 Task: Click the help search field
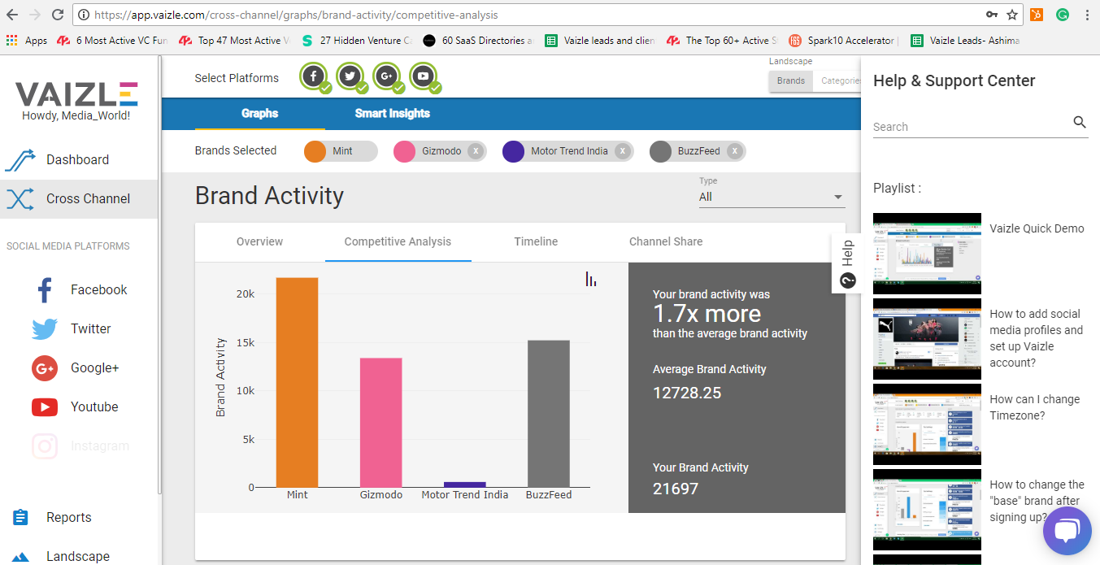coord(971,127)
